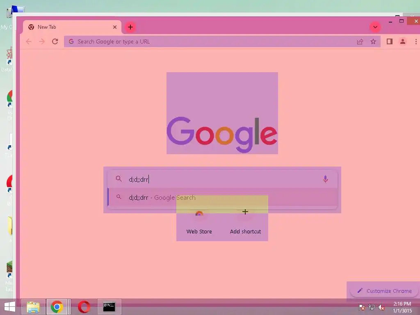Open the Windows Start menu
Image resolution: width=420 pixels, height=315 pixels.
10,307
